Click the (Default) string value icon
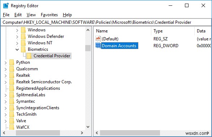212x137 pixels. 98,39
